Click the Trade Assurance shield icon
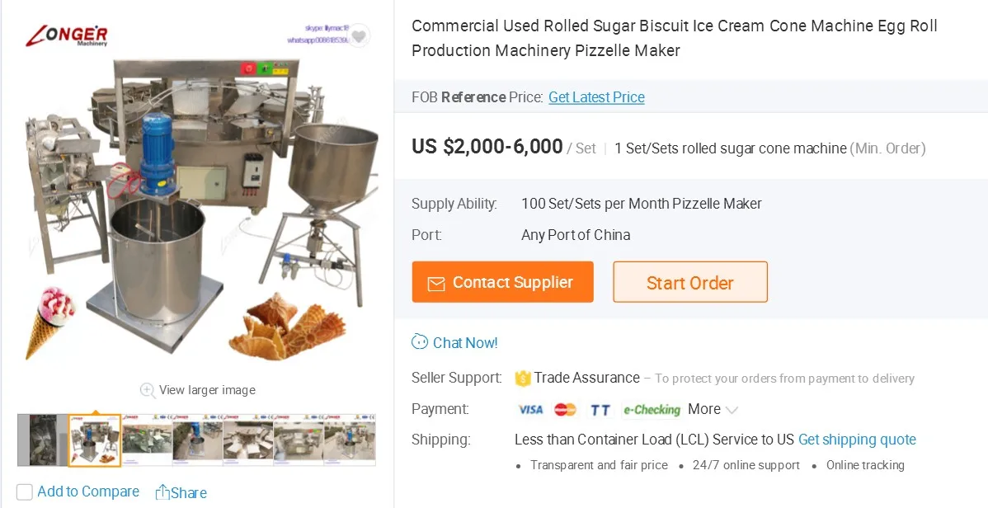This screenshot has width=988, height=508. [x=523, y=379]
